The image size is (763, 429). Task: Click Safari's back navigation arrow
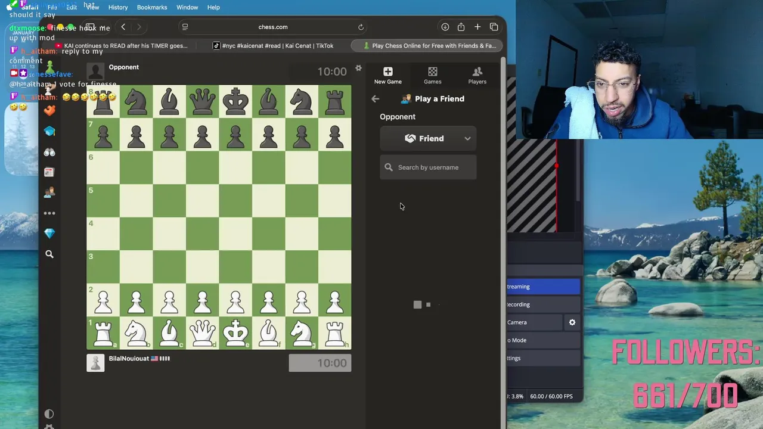tap(123, 27)
